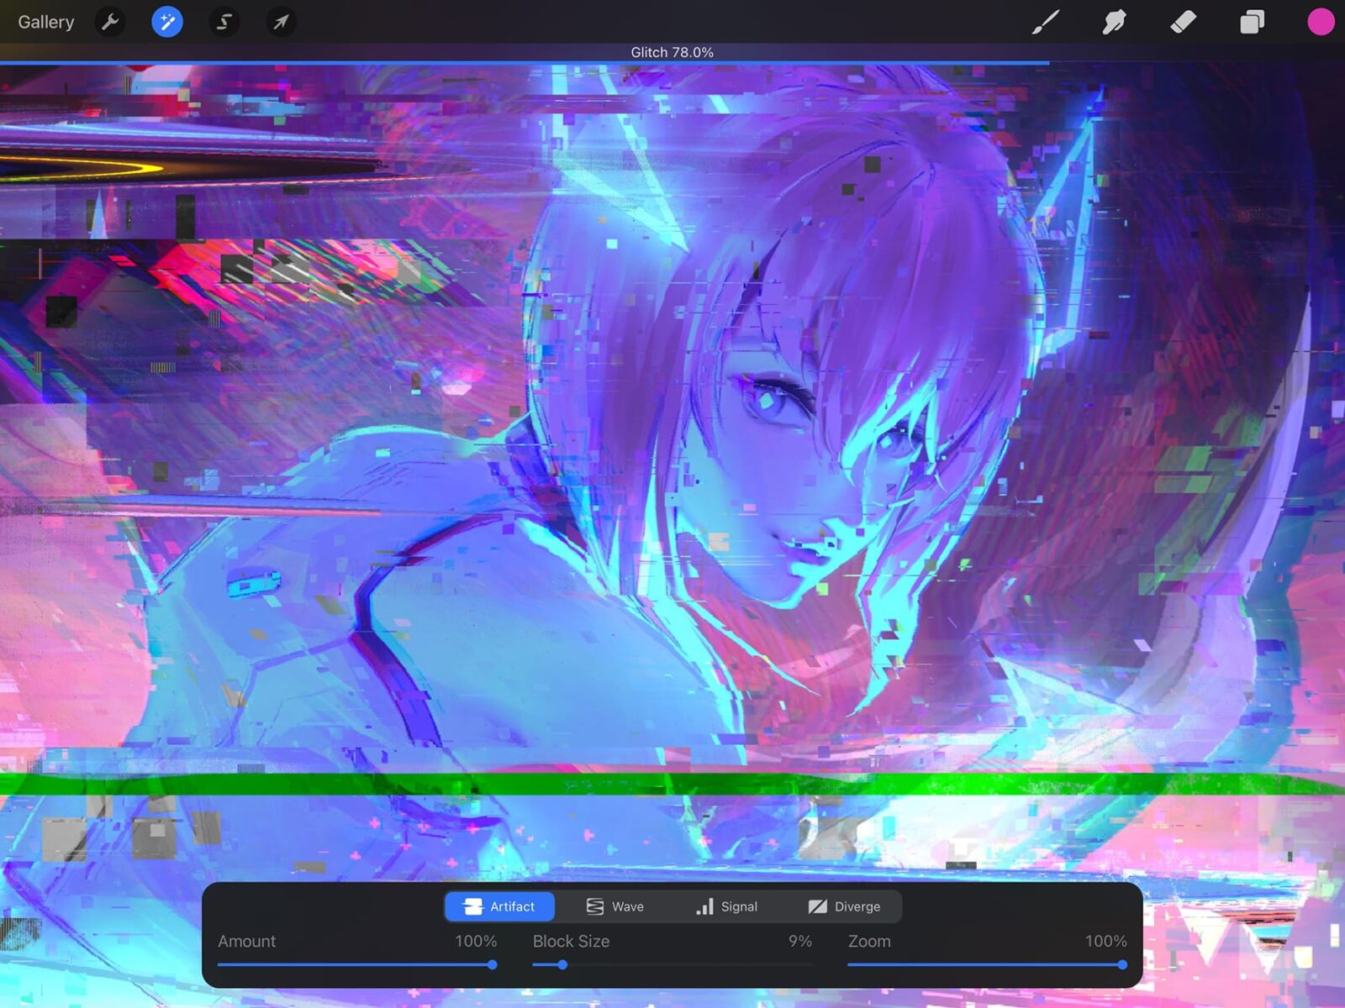Image resolution: width=1345 pixels, height=1008 pixels.
Task: Select the Eraser tool
Action: click(1183, 22)
